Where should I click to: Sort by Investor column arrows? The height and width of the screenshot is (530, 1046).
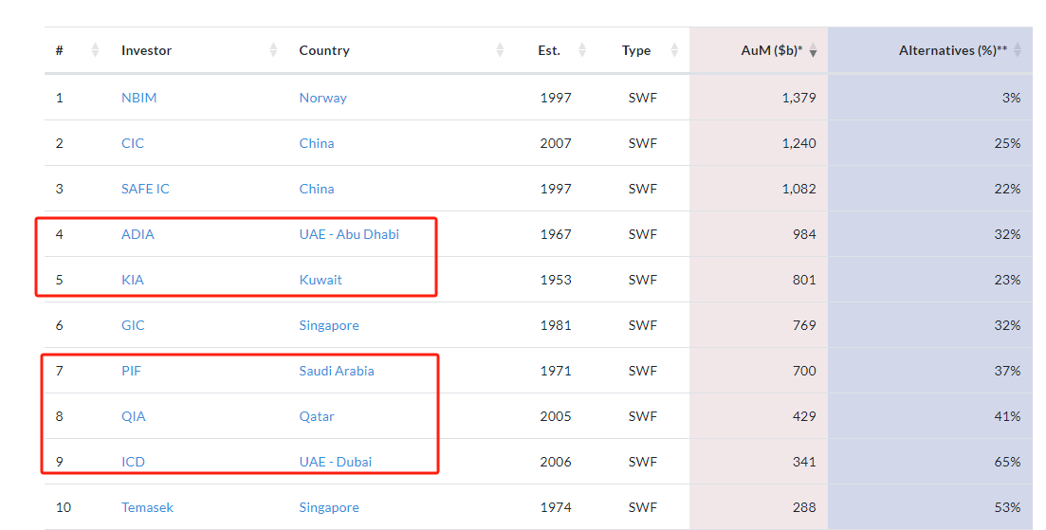273,50
